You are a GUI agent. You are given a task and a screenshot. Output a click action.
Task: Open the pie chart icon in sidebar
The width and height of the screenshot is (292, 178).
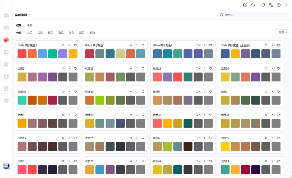click(6, 64)
